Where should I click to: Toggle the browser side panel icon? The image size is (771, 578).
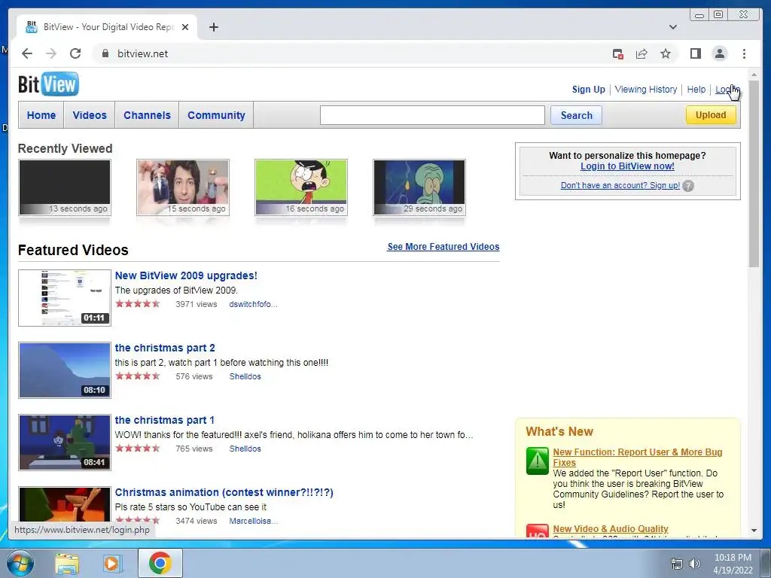pyautogui.click(x=695, y=53)
